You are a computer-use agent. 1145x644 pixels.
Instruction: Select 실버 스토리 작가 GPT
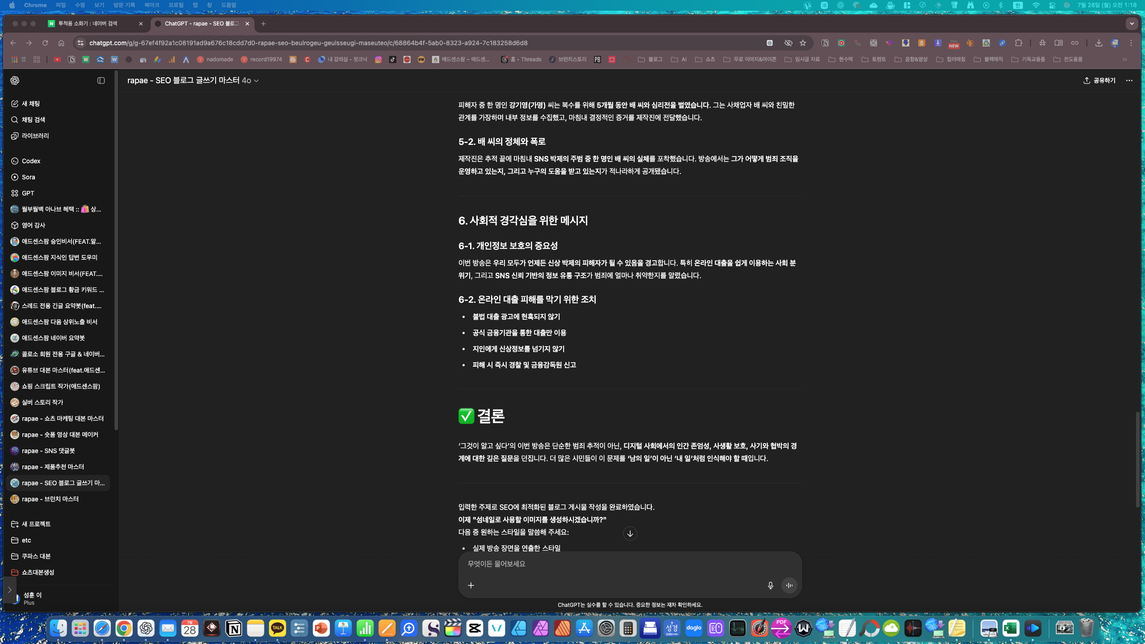tap(58, 402)
